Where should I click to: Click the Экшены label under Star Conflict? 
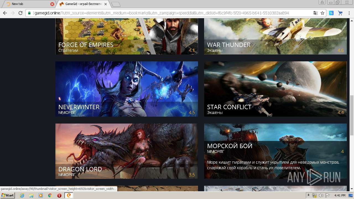point(215,113)
